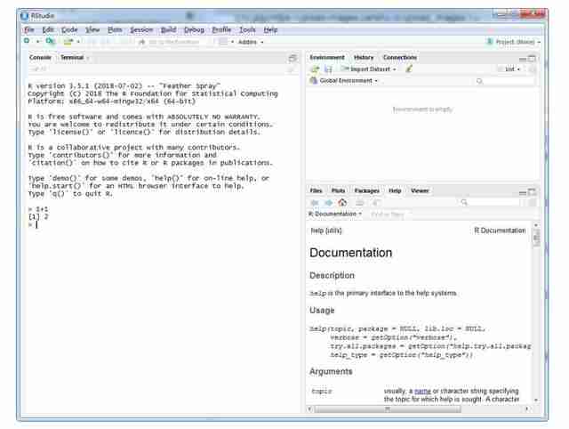Click the New File icon
The image size is (569, 429).
27,41
